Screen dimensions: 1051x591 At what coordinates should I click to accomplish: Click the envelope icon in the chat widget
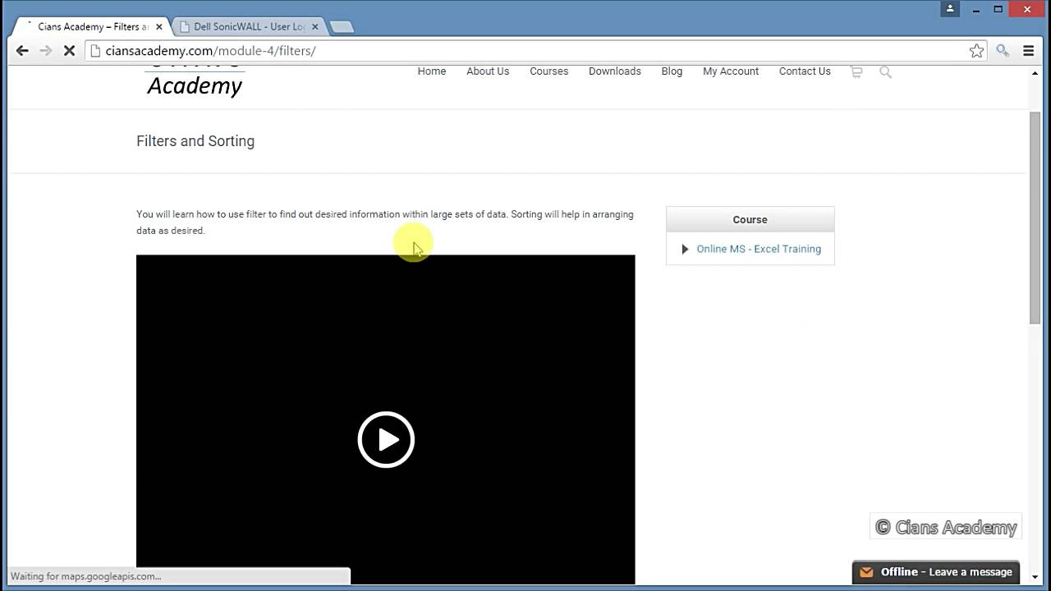[866, 572]
